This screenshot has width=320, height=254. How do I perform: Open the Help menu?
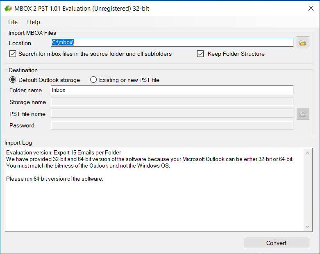tap(34, 22)
